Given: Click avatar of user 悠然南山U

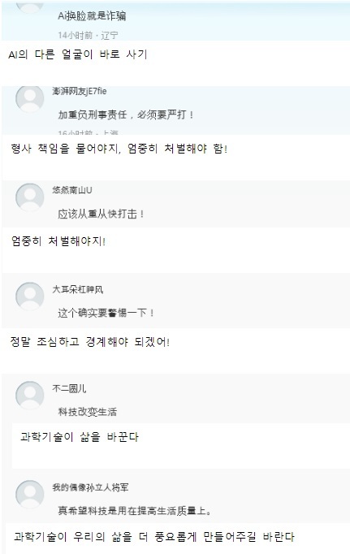Looking at the screenshot, I should [30, 197].
